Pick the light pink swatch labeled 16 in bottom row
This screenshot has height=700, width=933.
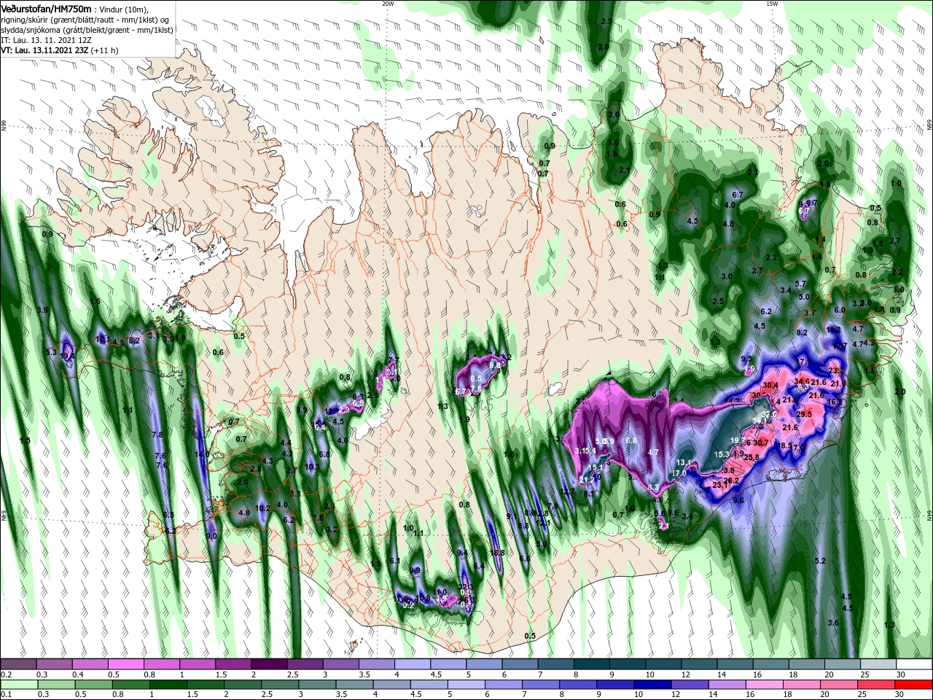pos(765,685)
